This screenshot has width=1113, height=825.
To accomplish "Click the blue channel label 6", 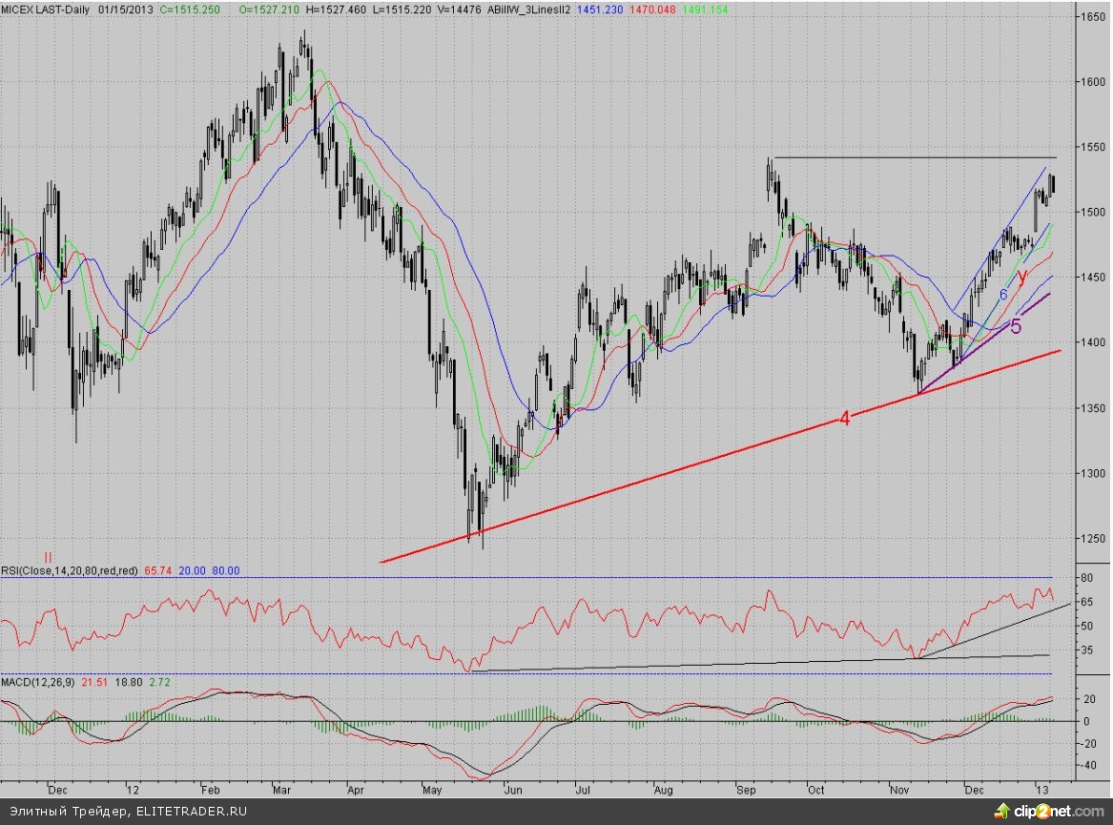I will tap(1003, 295).
